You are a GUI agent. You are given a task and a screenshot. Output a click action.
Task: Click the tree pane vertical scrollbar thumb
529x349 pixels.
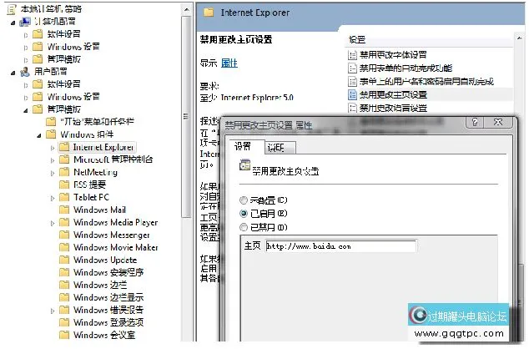pyautogui.click(x=185, y=117)
